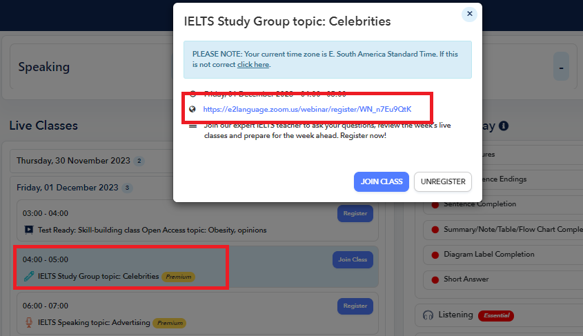Screen dimensions: 583x336
Task: Open the Zoom webinar registration link
Action: (x=307, y=109)
